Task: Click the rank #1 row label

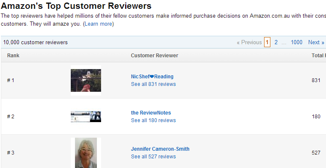Action: tap(11, 80)
